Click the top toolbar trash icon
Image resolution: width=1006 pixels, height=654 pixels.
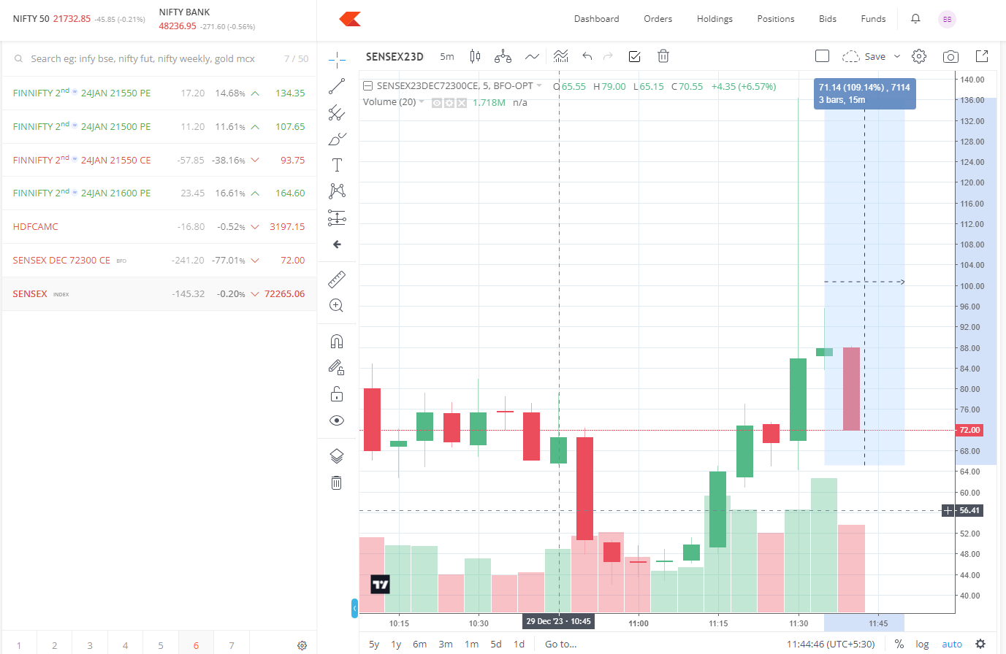(x=663, y=56)
